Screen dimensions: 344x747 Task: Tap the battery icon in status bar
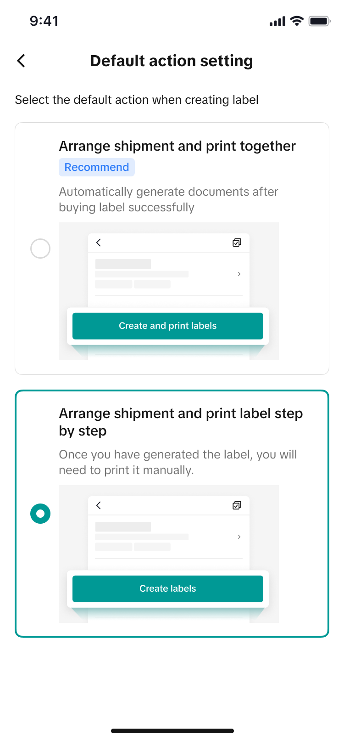coord(319,21)
